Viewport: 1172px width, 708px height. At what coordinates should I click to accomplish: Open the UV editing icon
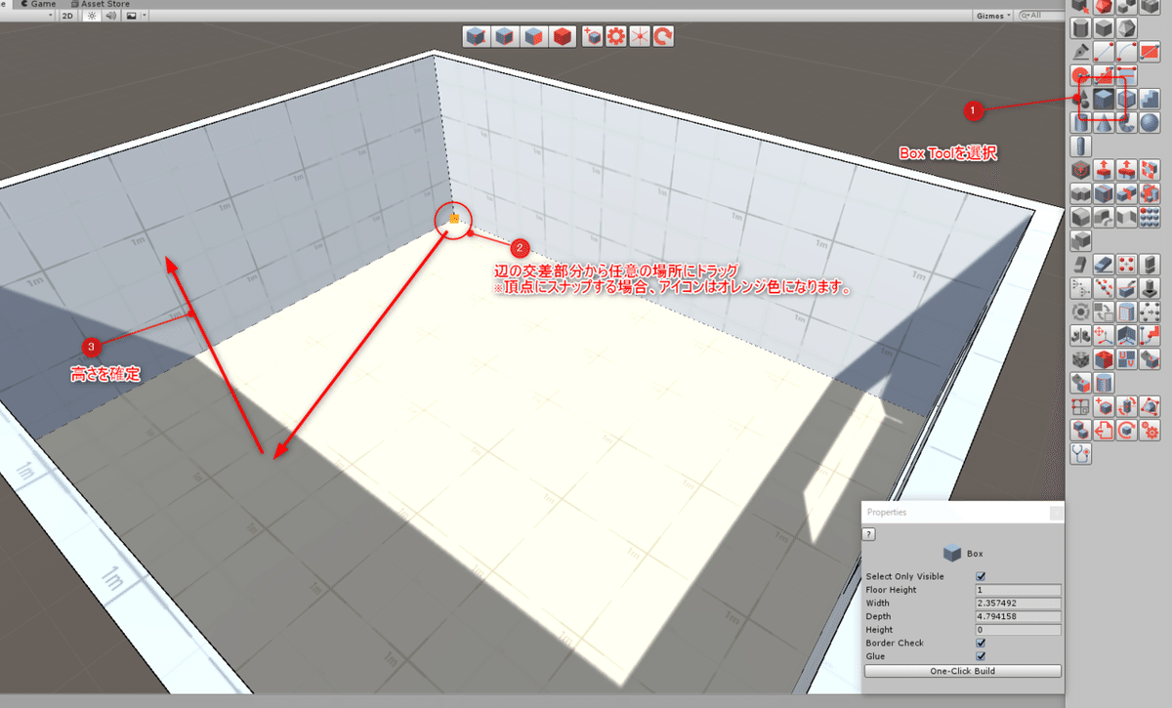(1127, 359)
